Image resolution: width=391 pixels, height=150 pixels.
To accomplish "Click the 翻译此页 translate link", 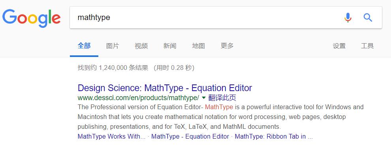I will pyautogui.click(x=222, y=98).
